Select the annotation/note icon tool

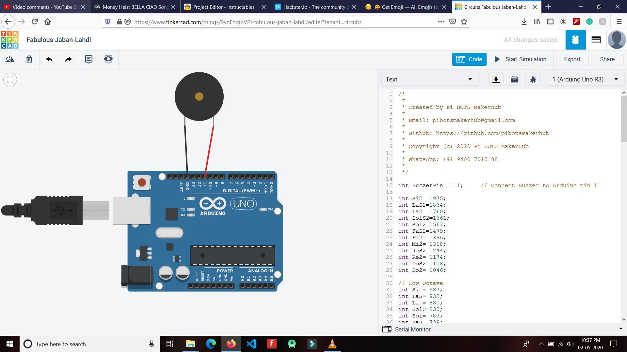[x=88, y=59]
